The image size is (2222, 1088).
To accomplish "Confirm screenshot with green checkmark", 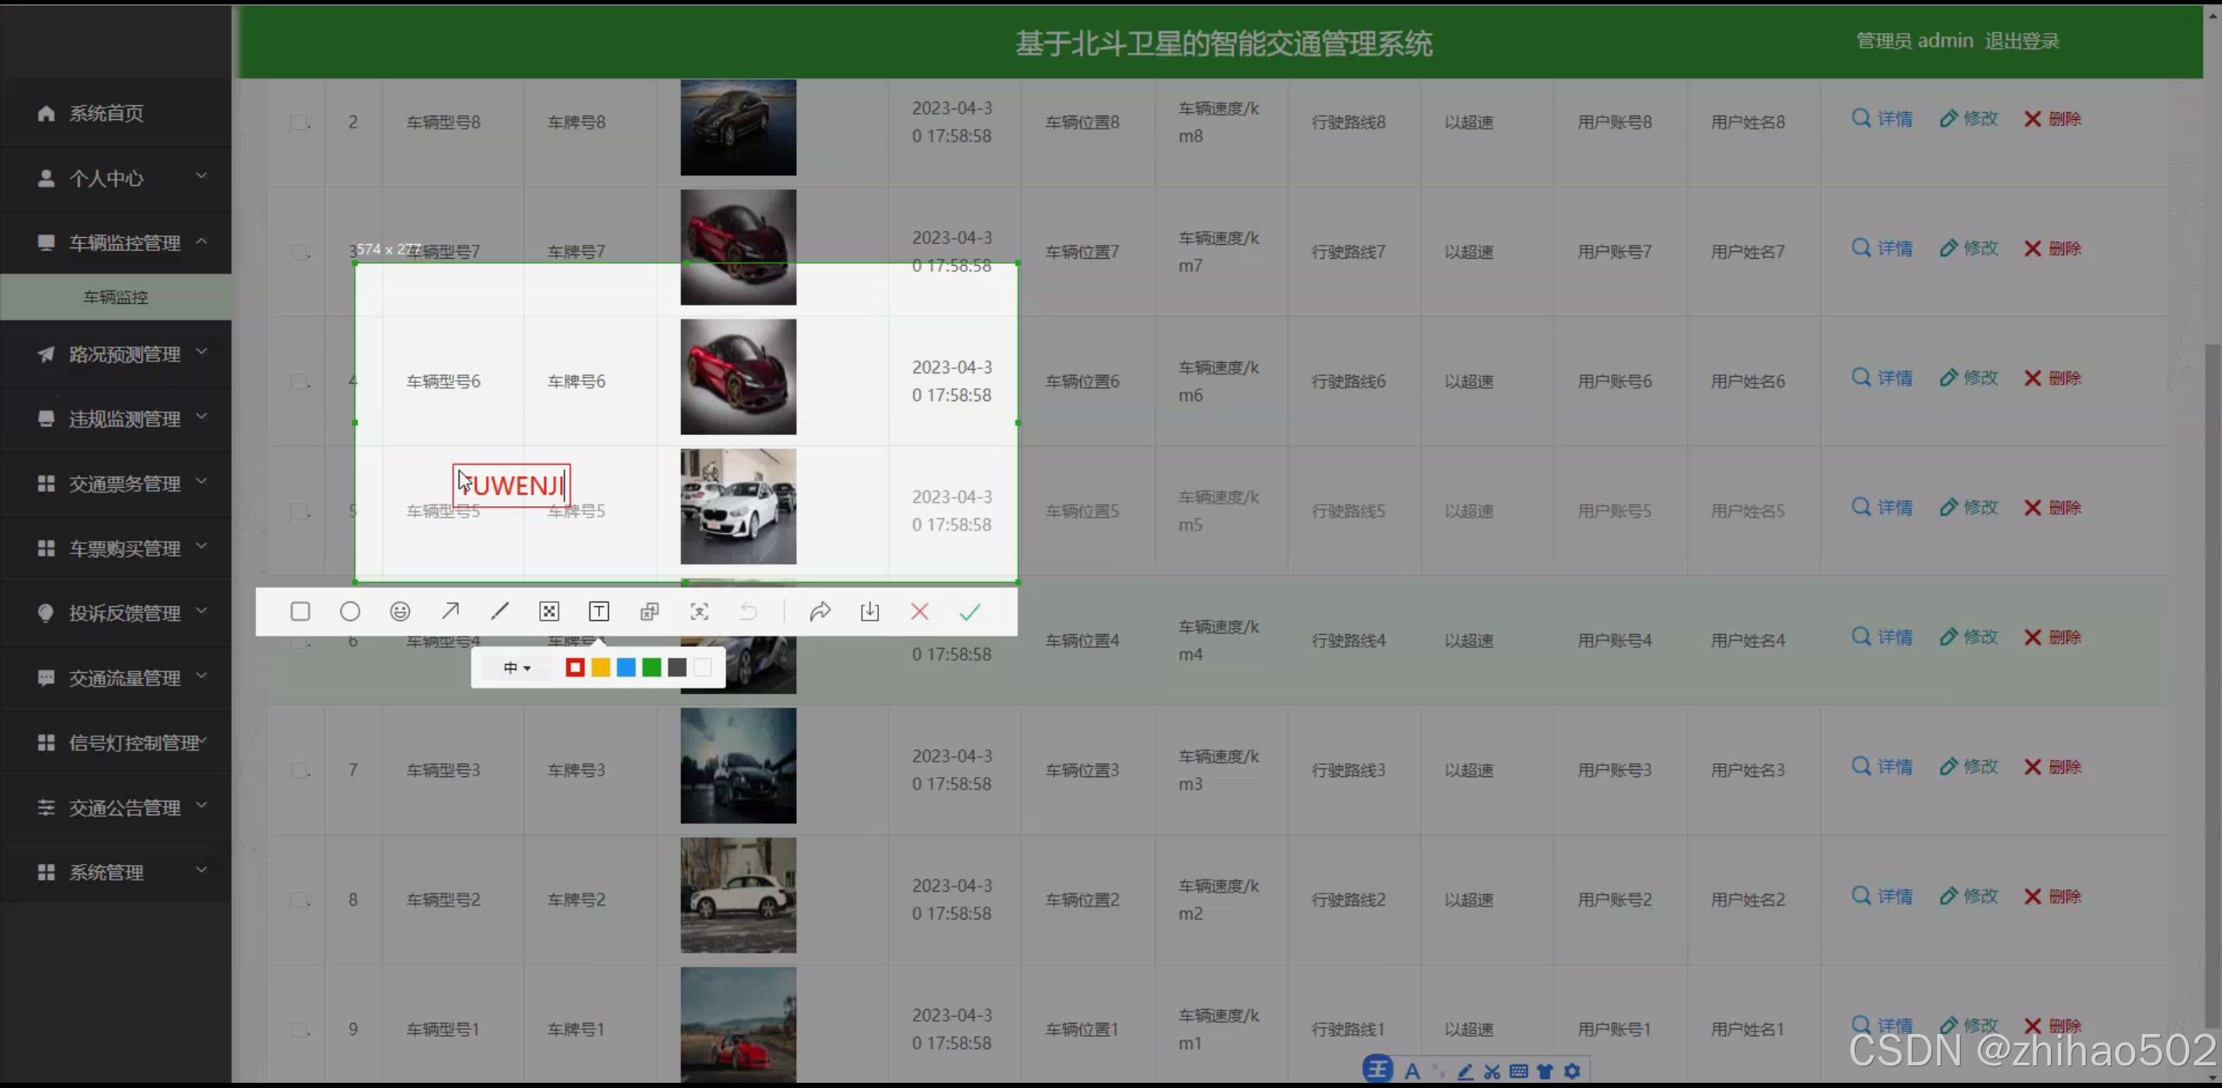I will (969, 611).
